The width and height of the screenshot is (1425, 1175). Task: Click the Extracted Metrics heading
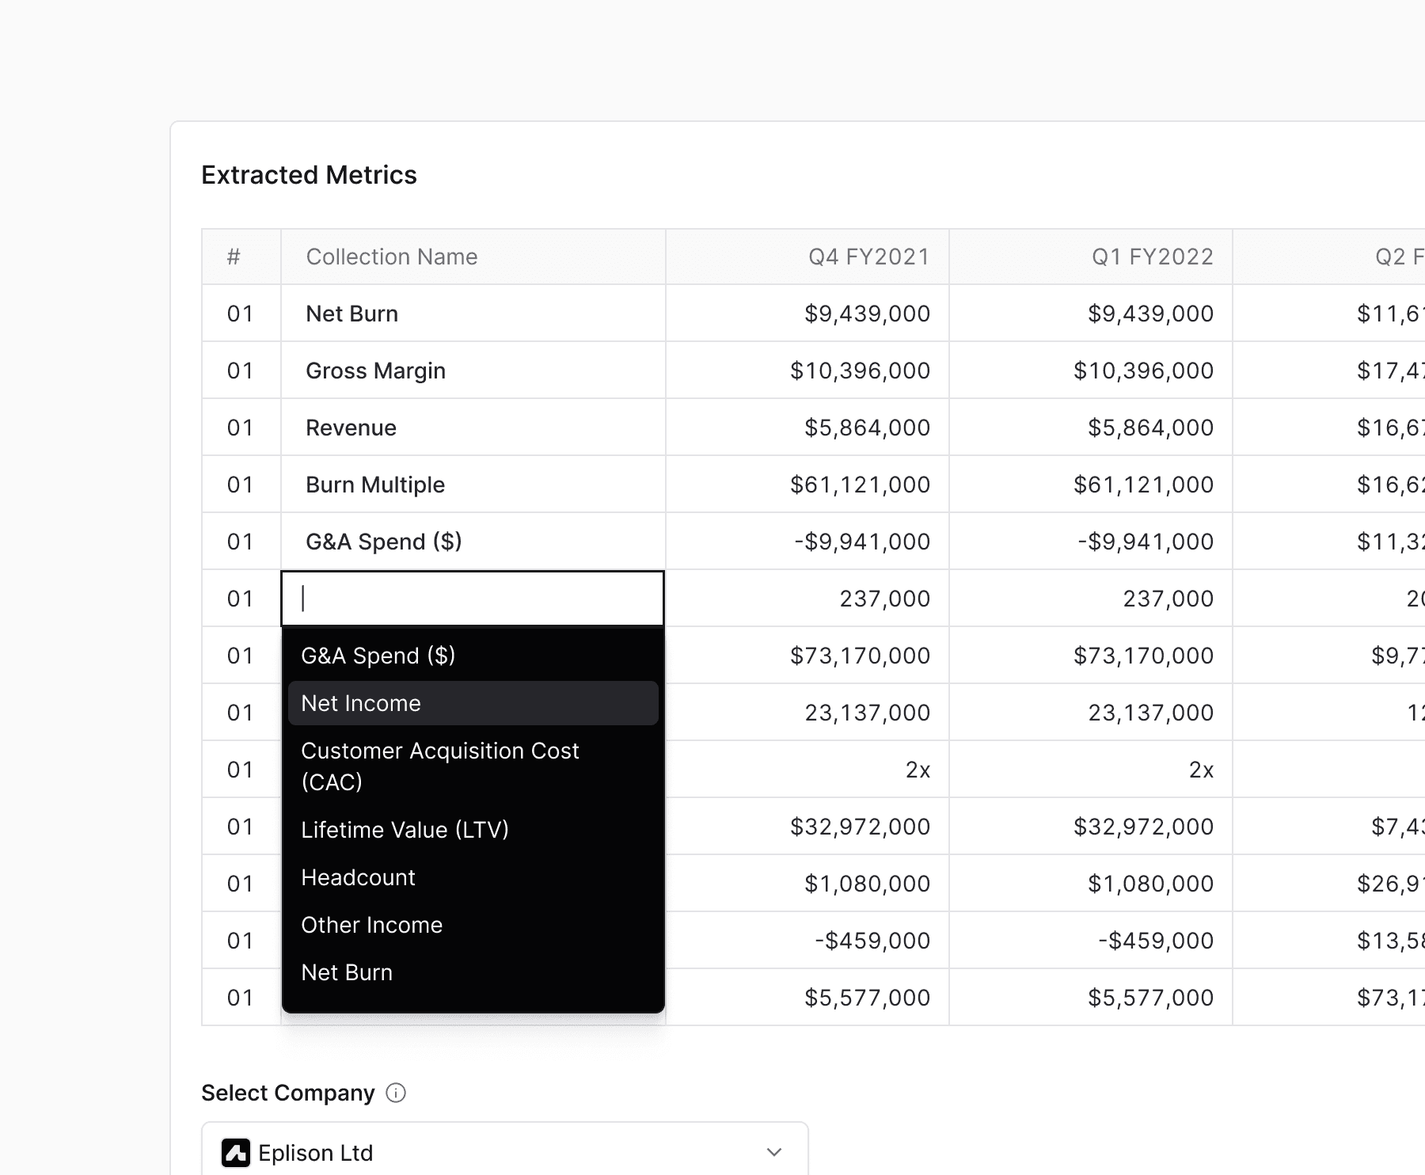coord(309,175)
